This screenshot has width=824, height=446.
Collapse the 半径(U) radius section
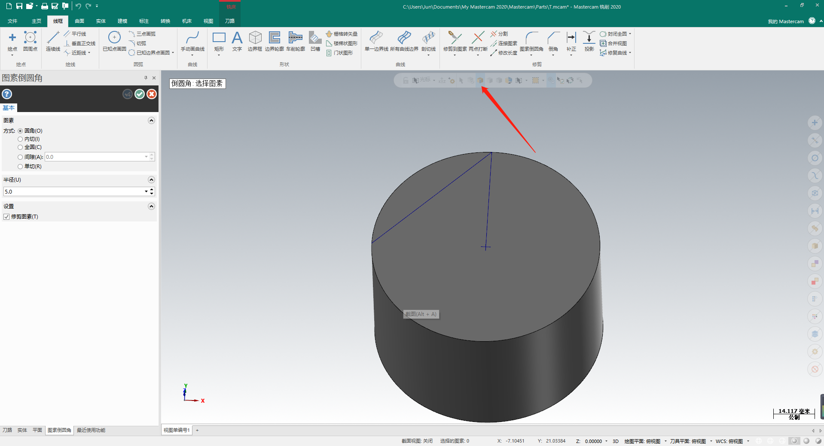tap(151, 180)
